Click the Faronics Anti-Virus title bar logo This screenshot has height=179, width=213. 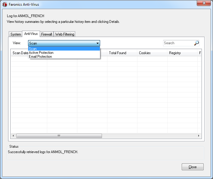coord(5,5)
